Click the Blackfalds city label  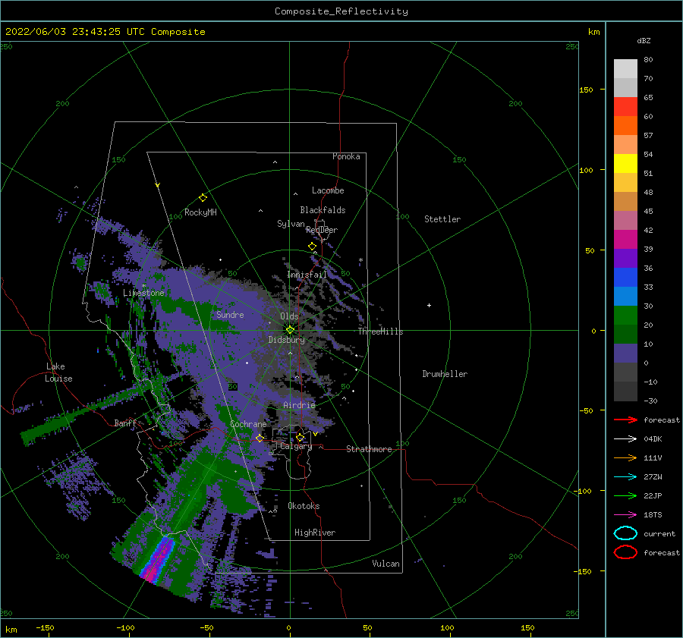pos(323,210)
